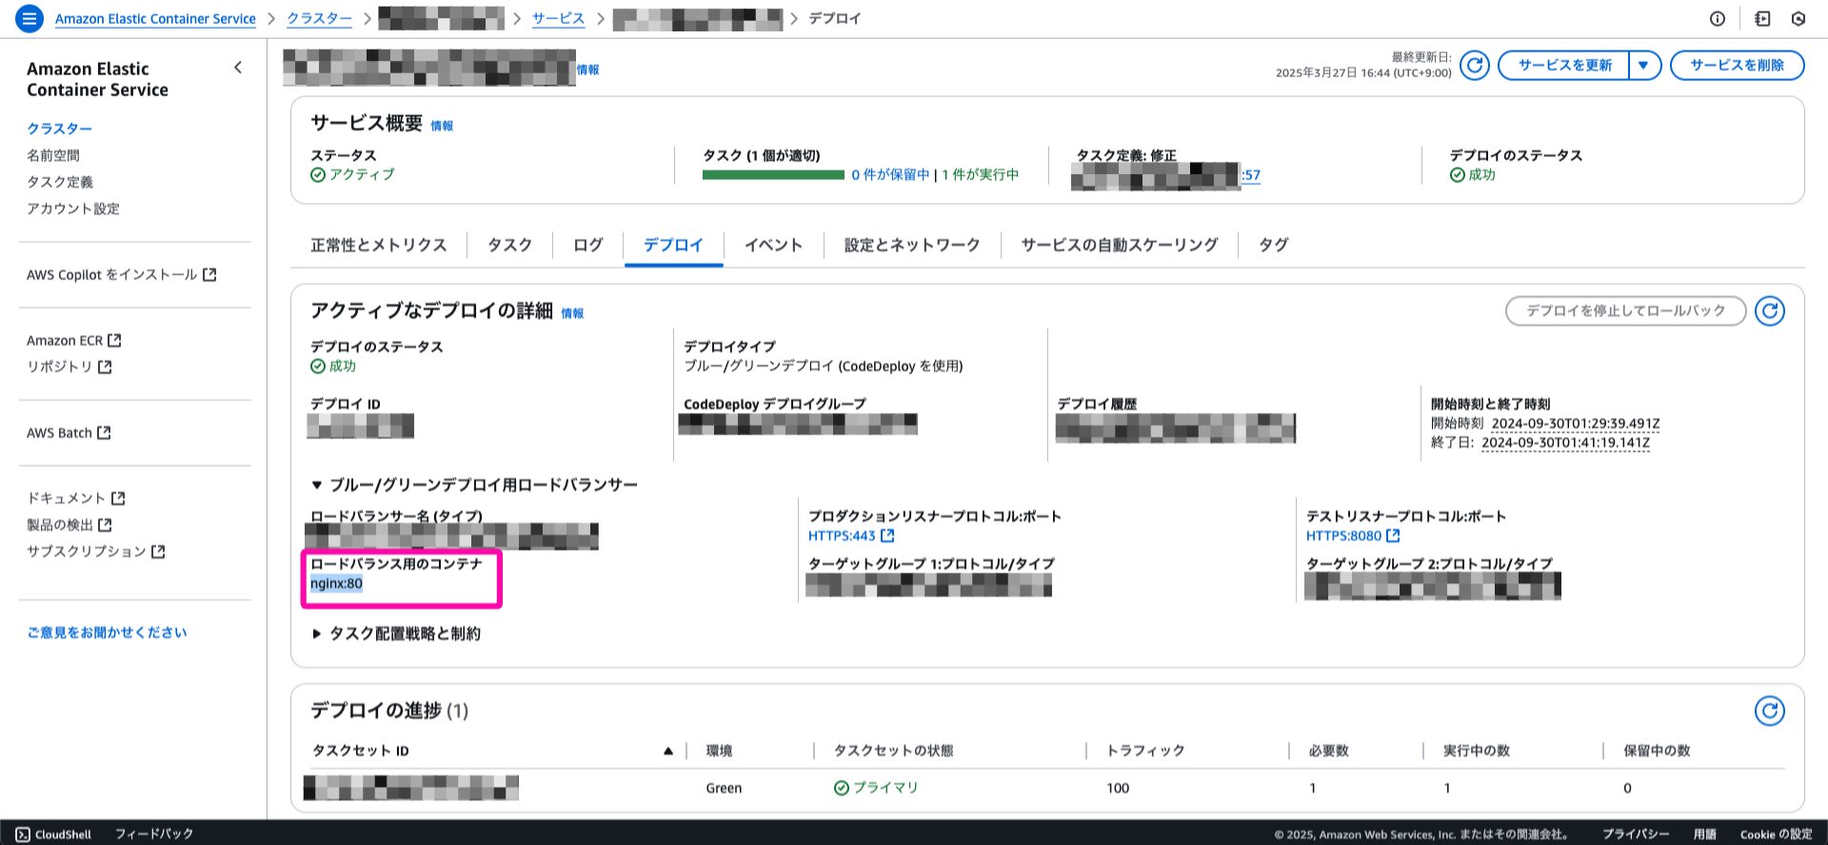
Task: Refresh the service page with top refresh icon
Action: pos(1475,66)
